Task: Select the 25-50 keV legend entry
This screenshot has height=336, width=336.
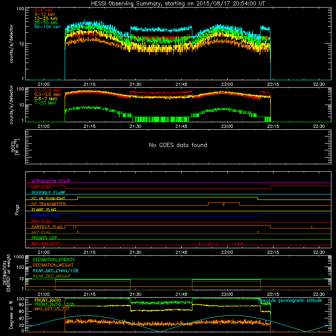Action: coord(46,23)
